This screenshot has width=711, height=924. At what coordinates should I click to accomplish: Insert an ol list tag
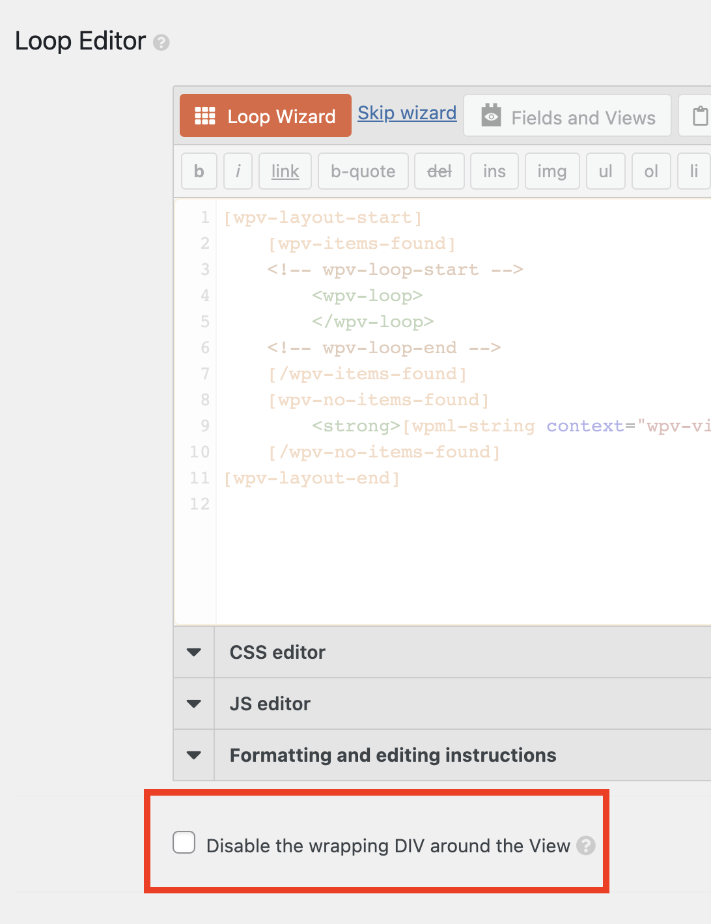651,171
